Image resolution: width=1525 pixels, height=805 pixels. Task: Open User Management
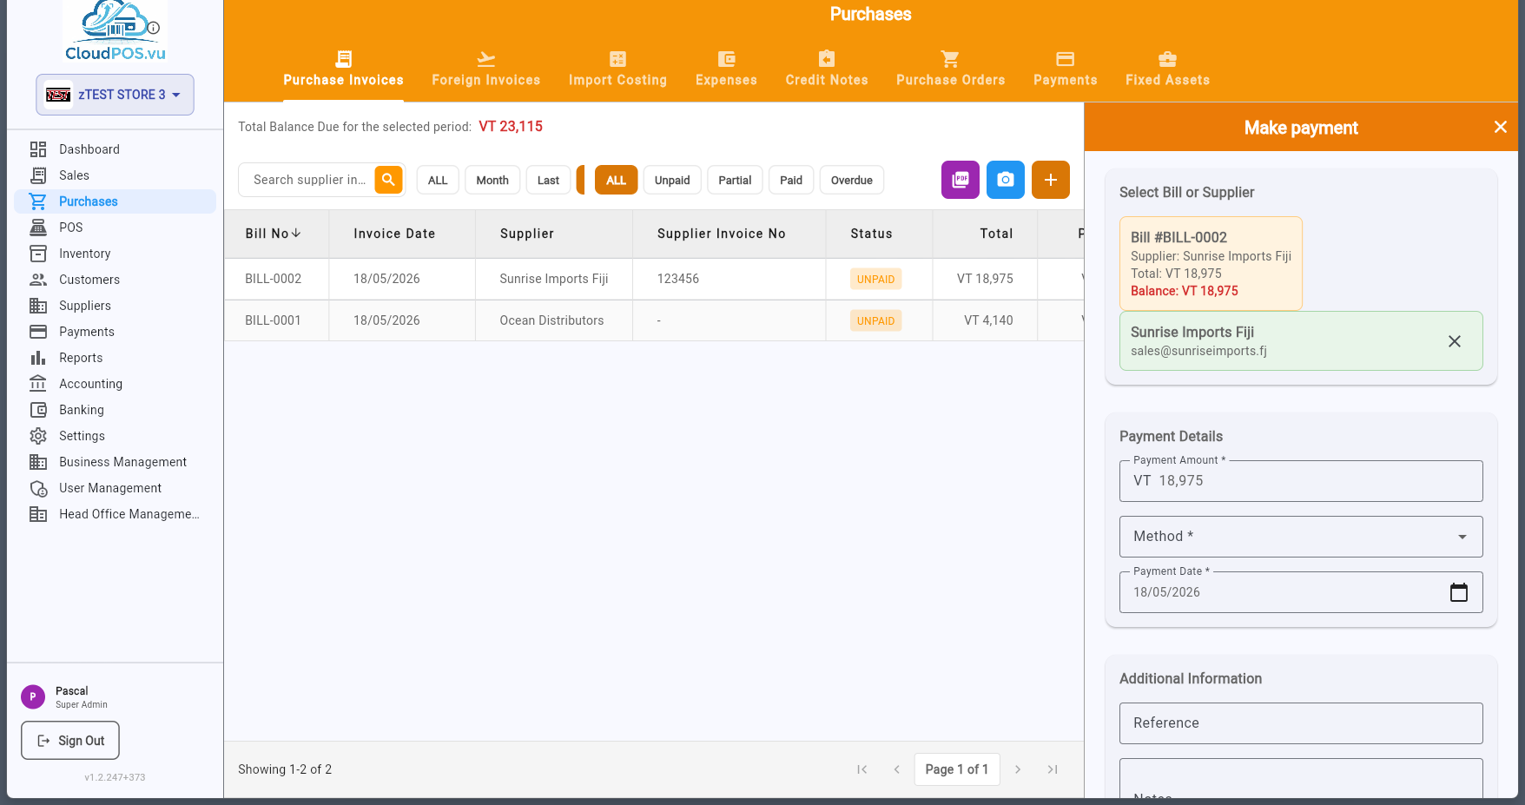(115, 488)
